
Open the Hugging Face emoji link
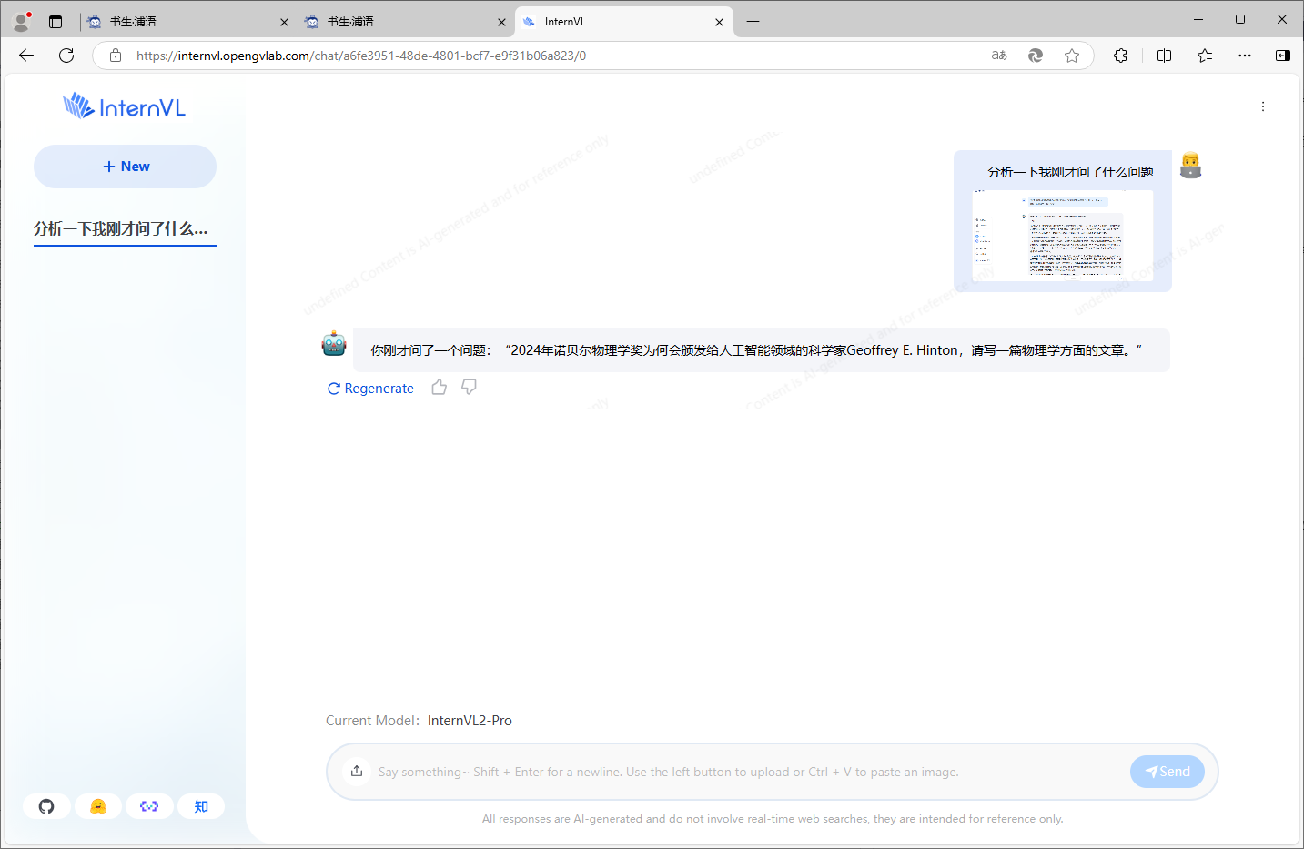click(x=98, y=806)
